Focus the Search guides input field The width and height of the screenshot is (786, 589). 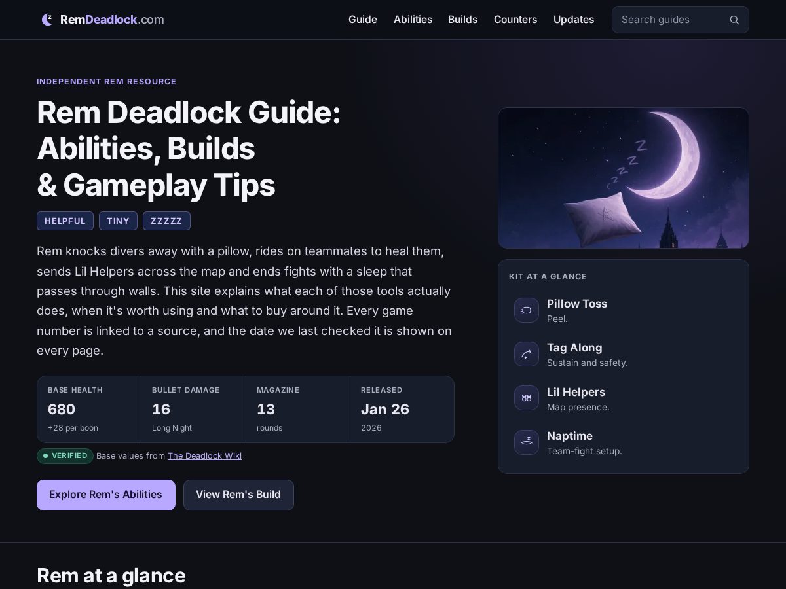coord(680,20)
